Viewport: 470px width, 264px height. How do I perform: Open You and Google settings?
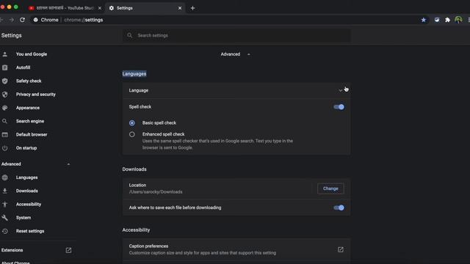point(32,54)
